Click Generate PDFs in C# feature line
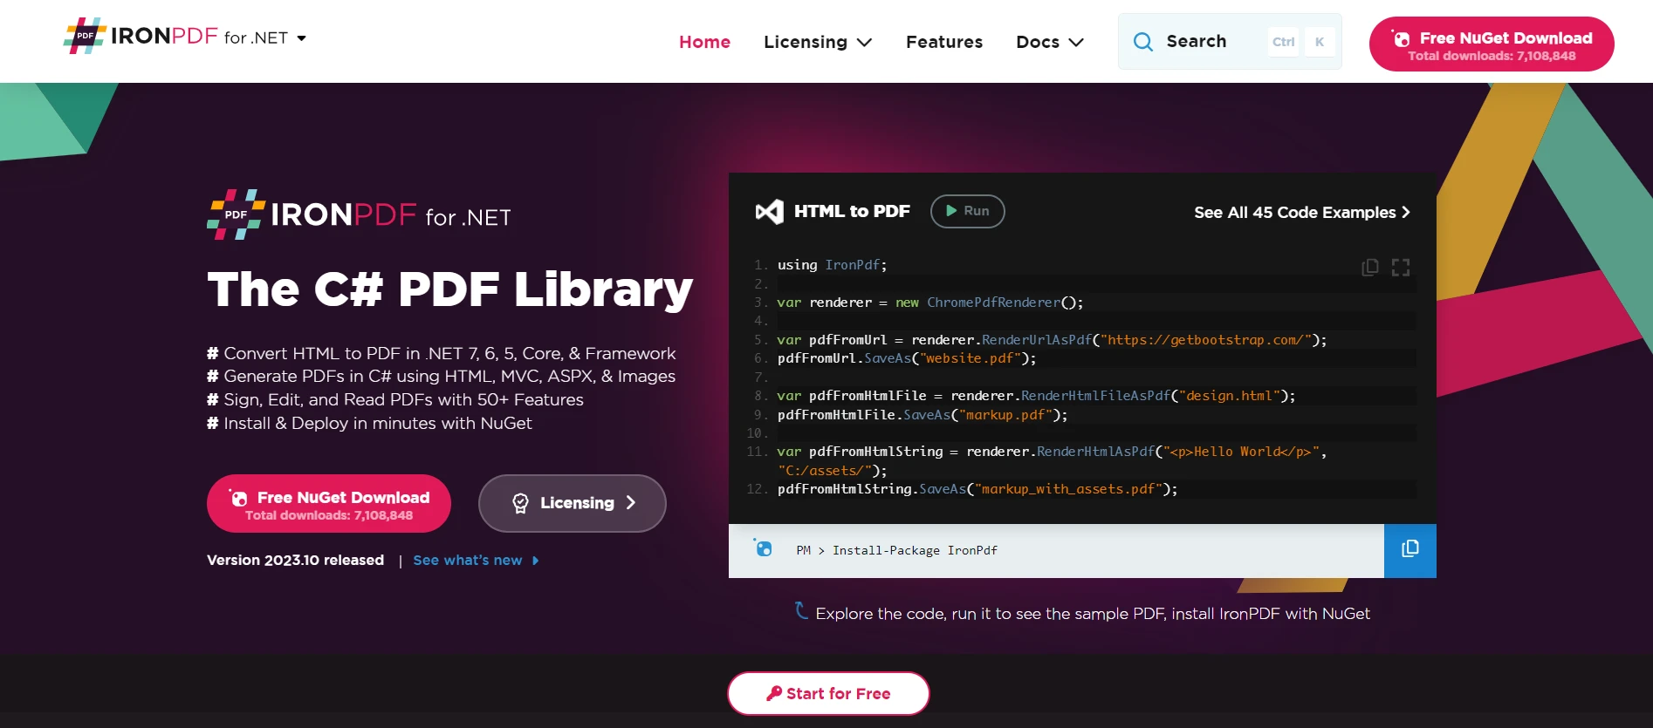 click(442, 376)
